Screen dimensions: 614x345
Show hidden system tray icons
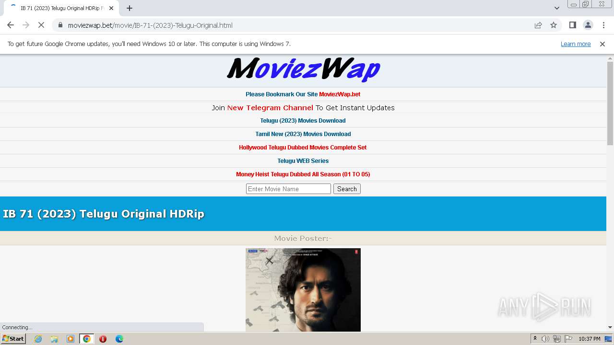(535, 339)
